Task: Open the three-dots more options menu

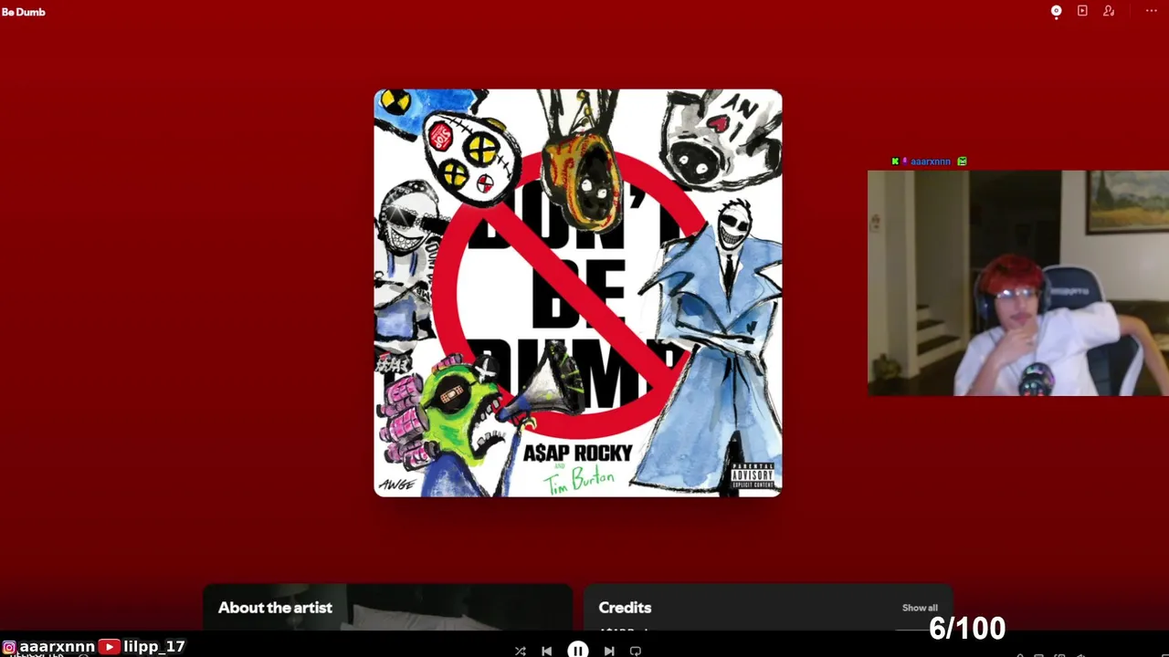Action: (1151, 11)
